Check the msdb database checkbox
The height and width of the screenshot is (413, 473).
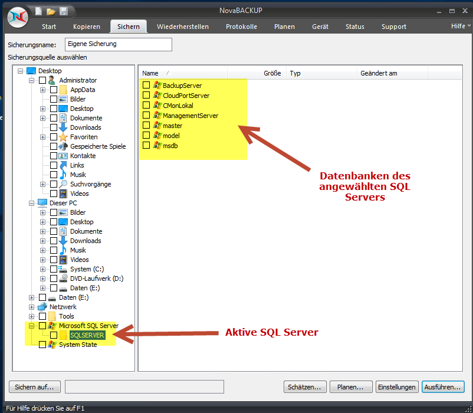click(146, 145)
